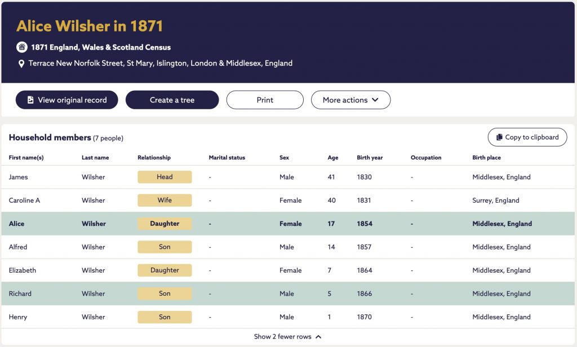The image size is (577, 347).
Task: Collapse rows with Show 2 fewer rows chevron
Action: coord(318,337)
